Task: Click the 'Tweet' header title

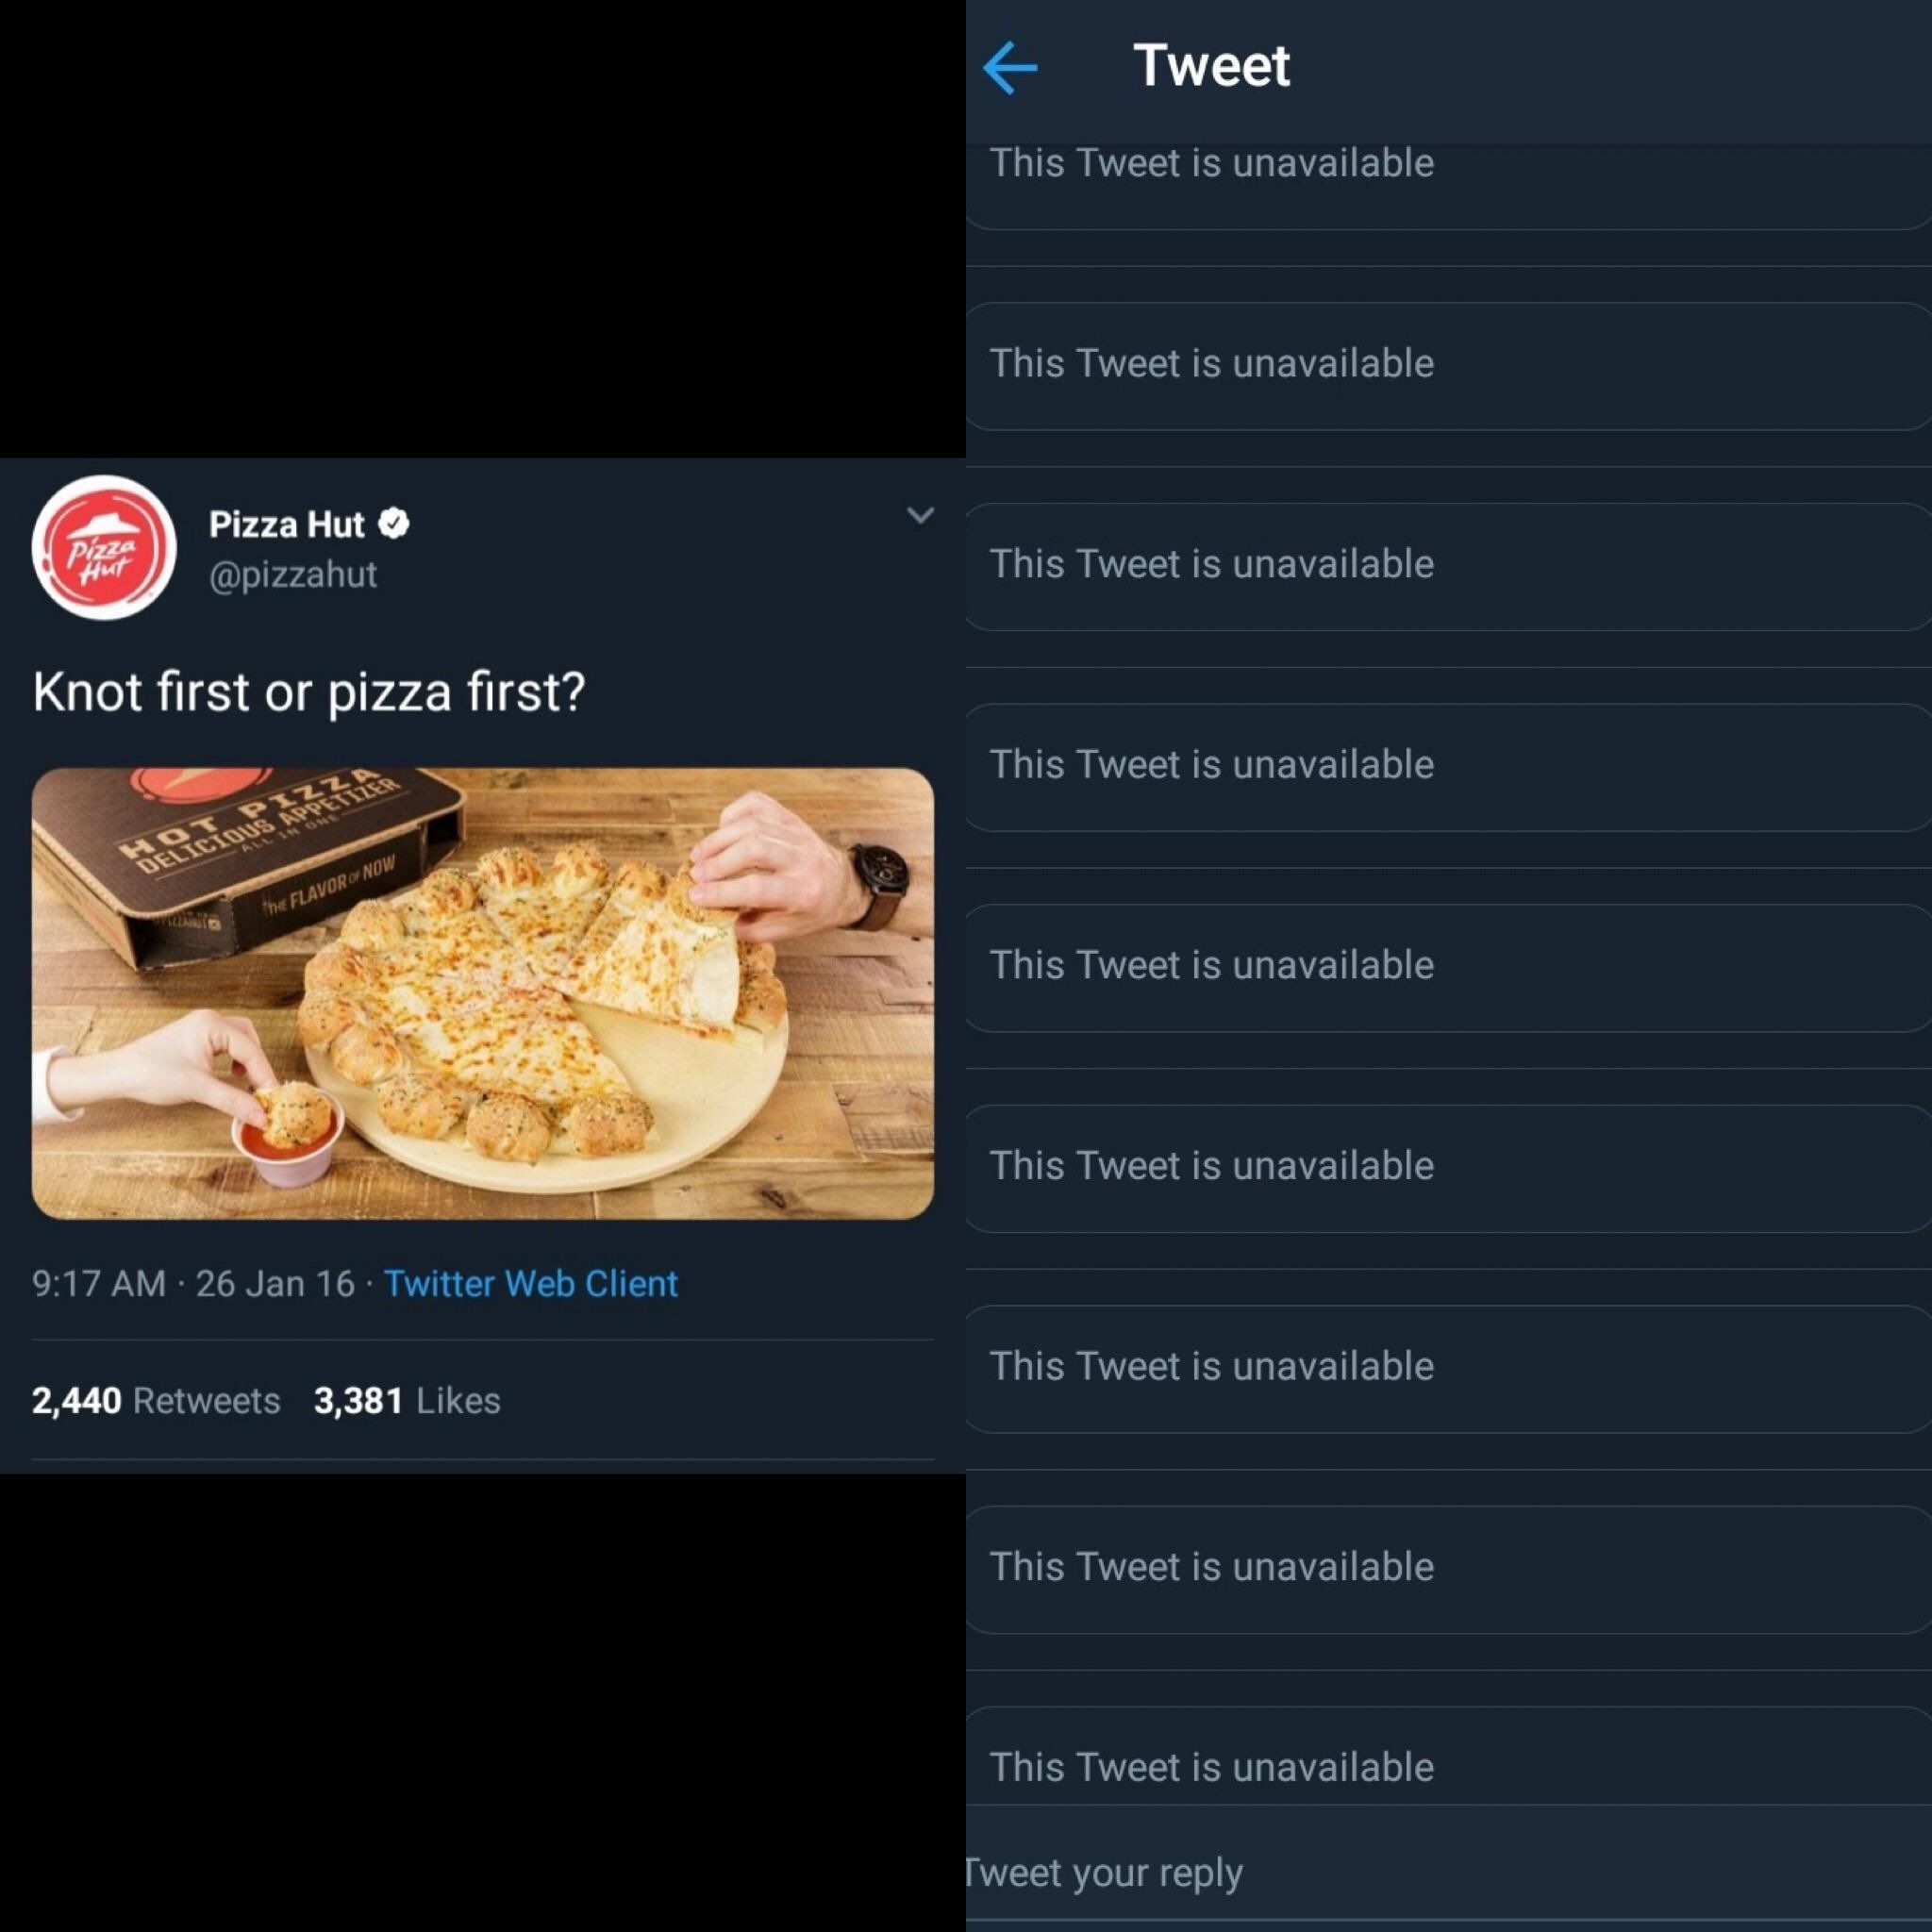Action: tap(1211, 66)
